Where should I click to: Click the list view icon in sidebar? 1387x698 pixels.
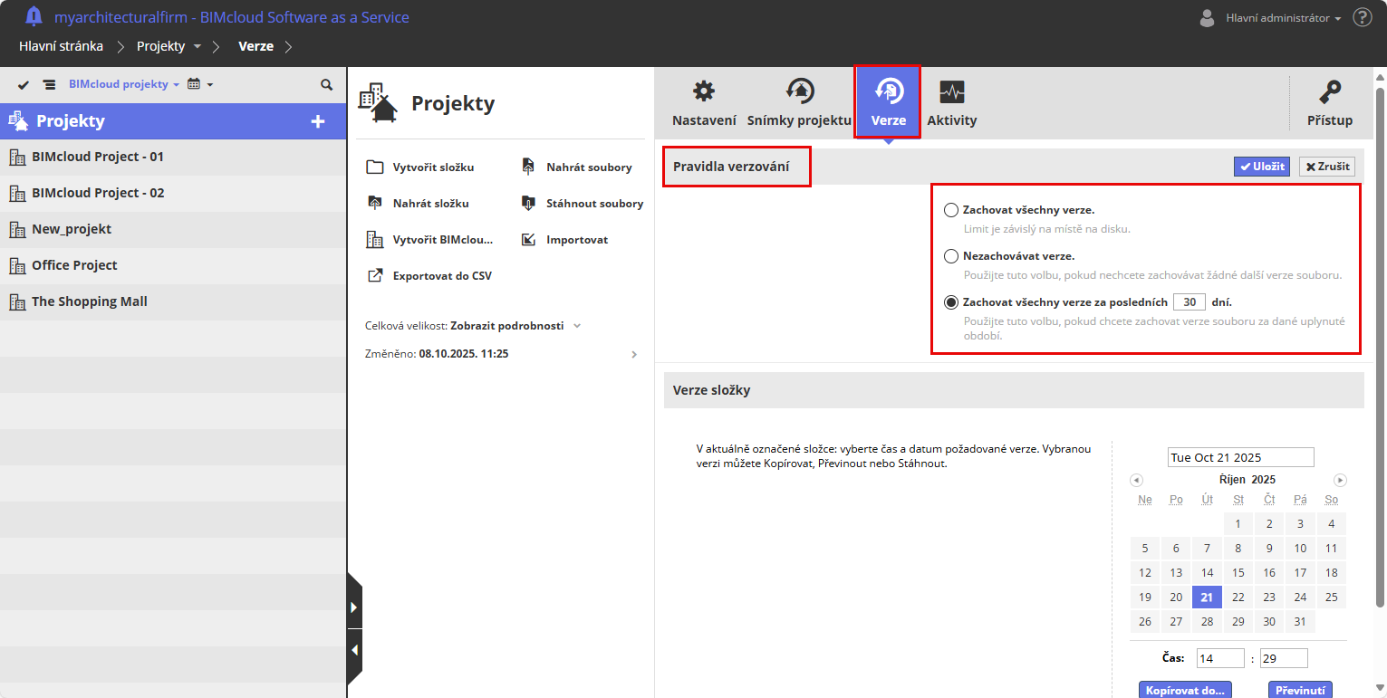[49, 85]
